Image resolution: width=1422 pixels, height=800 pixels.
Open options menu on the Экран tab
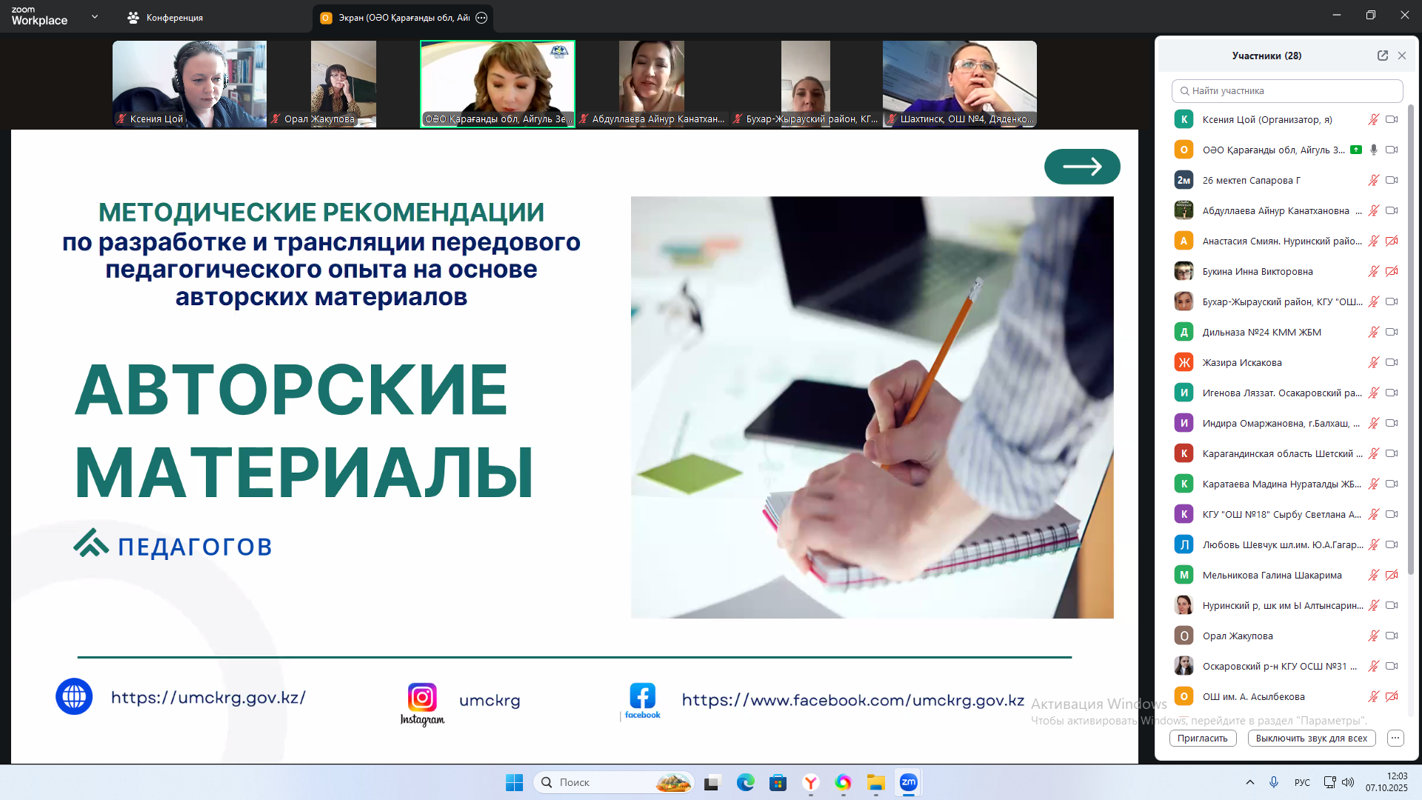pos(481,17)
